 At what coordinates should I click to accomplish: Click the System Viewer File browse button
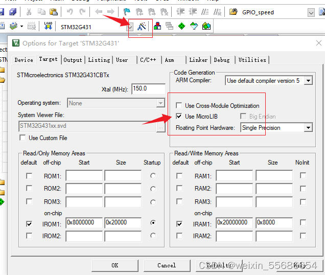160,128
